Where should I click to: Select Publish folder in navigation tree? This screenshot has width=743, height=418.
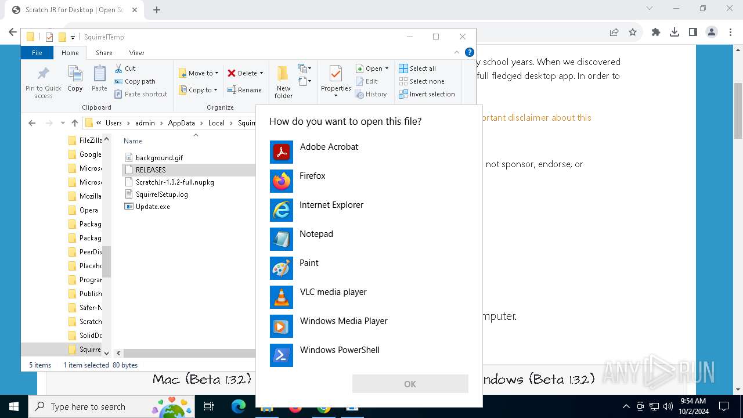(85, 293)
